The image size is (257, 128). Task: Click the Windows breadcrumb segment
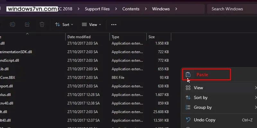pos(161,9)
